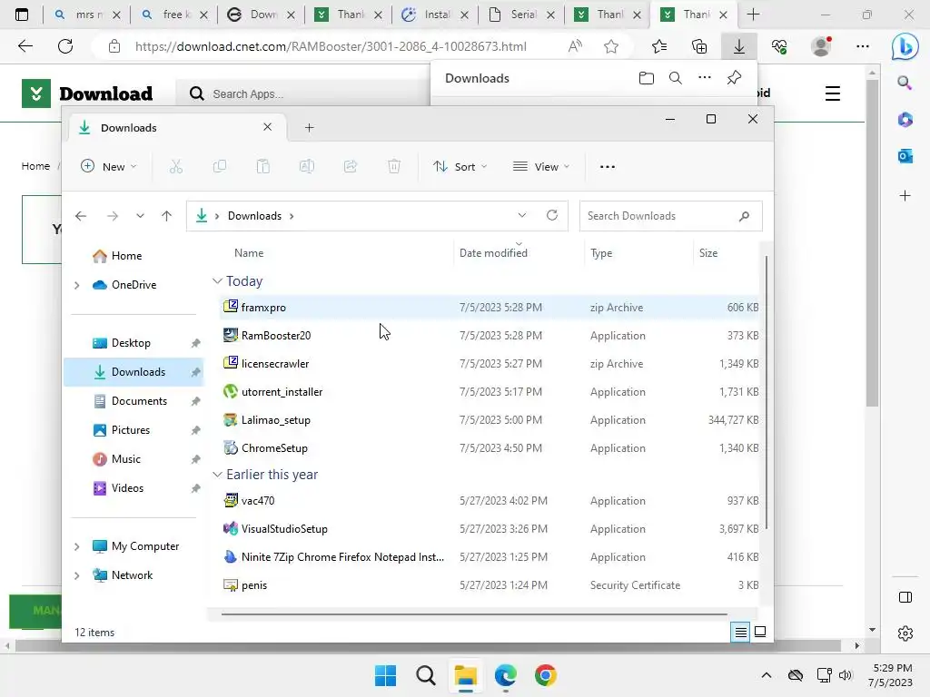
Task: Open Chrome from the taskbar
Action: point(545,675)
